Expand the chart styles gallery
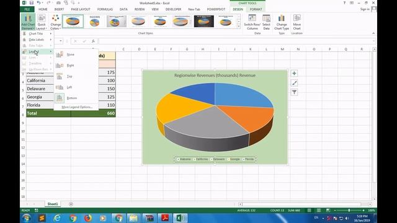The height and width of the screenshot is (223, 397). pyautogui.click(x=238, y=26)
